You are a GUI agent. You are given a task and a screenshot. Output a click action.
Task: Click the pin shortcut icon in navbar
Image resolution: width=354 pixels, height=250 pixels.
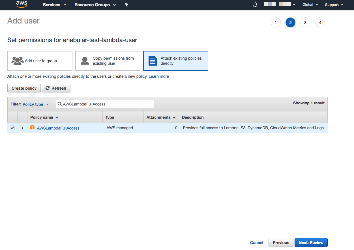126,5
